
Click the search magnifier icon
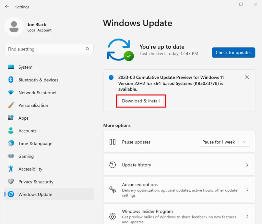click(x=87, y=49)
